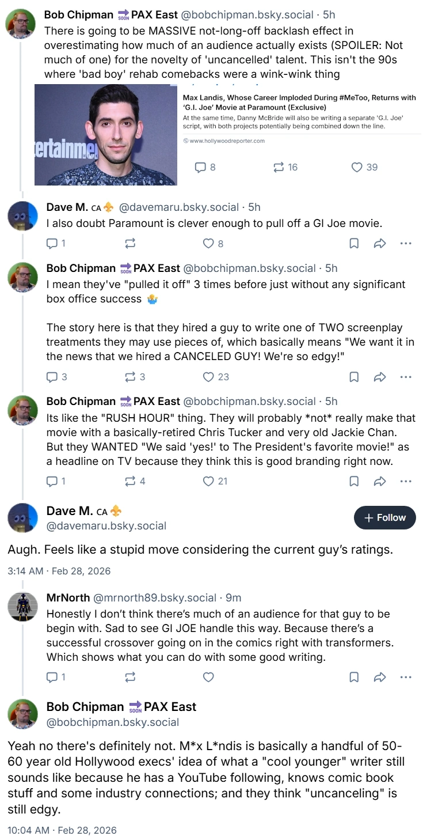Open the Max Landis photo thumbnail
The width and height of the screenshot is (423, 840).
(x=106, y=134)
